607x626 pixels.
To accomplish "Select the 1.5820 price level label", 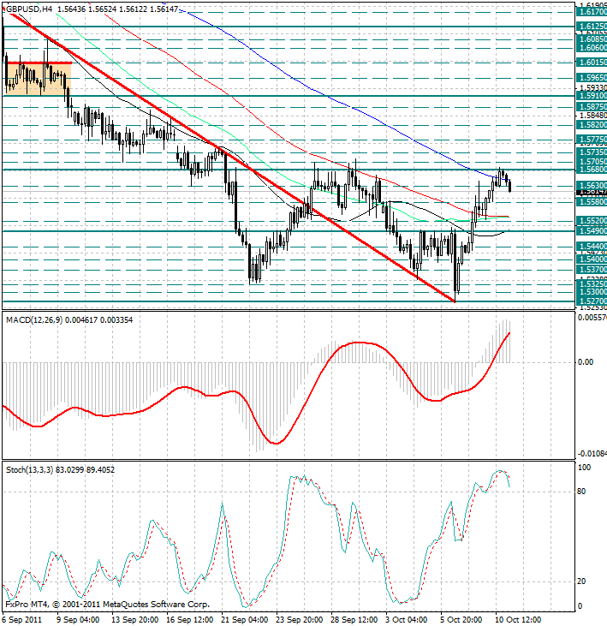I will point(592,125).
